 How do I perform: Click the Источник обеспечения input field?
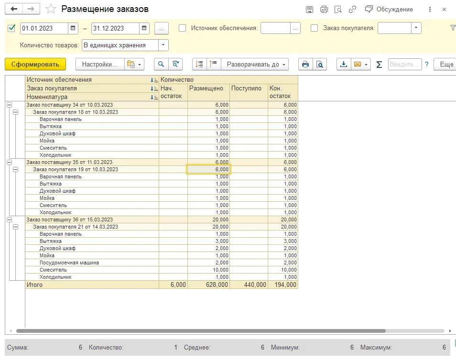(x=275, y=28)
